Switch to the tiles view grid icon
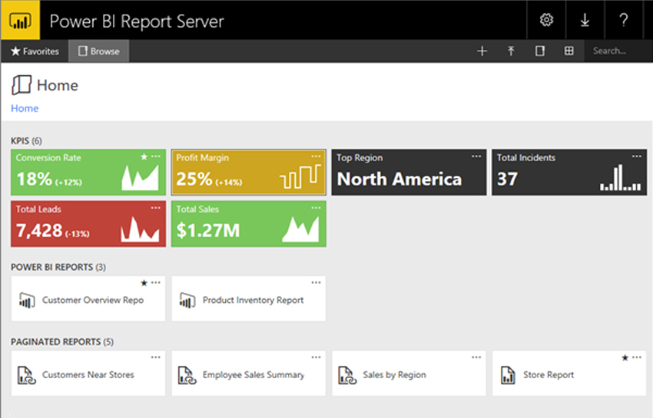Screen dimensions: 653x418 click(568, 51)
